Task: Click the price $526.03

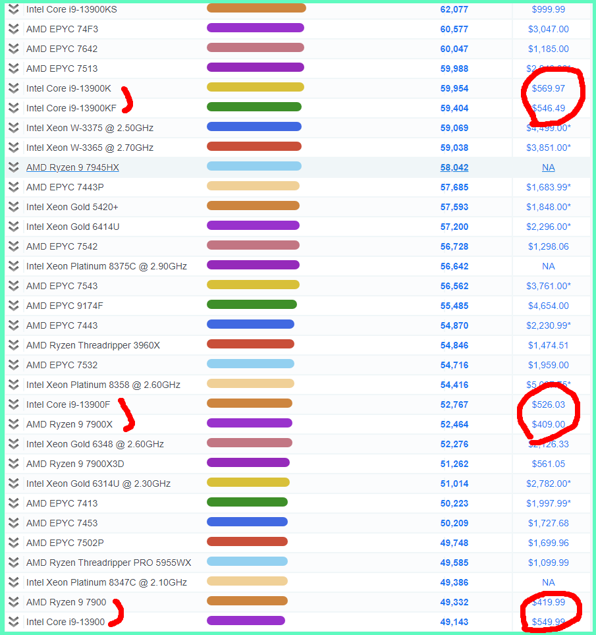Action: [548, 404]
